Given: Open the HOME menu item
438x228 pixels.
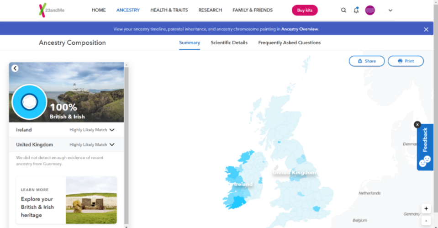Looking at the screenshot, I should (x=99, y=10).
